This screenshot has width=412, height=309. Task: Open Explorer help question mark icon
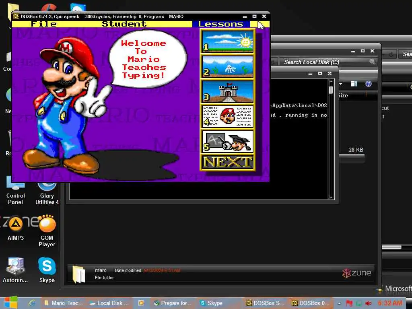[369, 84]
